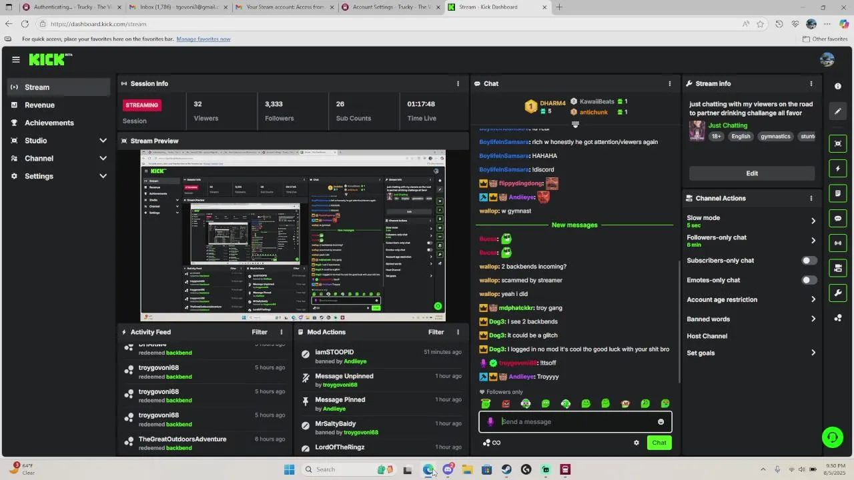
Task: Open Channel Actions three-dot menu
Action: click(811, 198)
